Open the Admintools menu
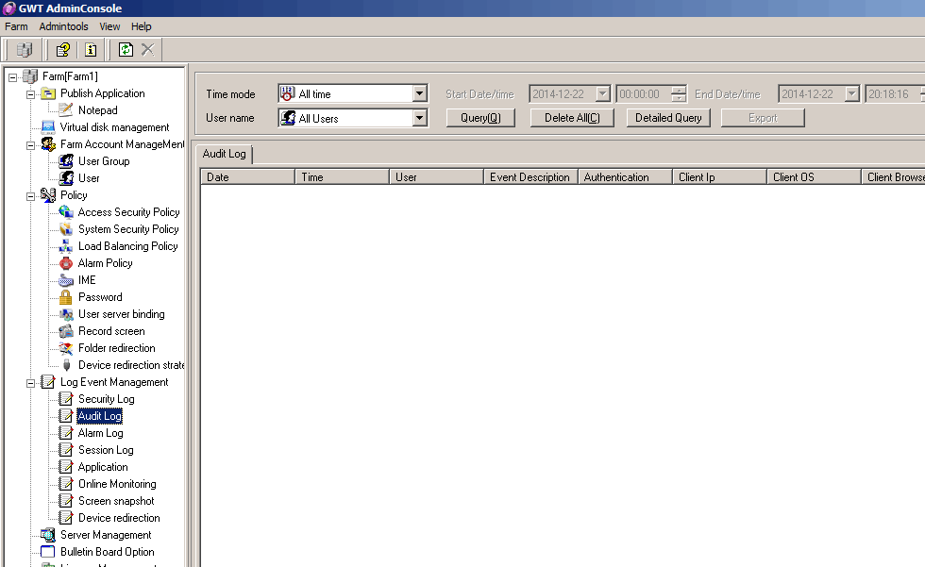Image resolution: width=925 pixels, height=567 pixels. pos(63,26)
